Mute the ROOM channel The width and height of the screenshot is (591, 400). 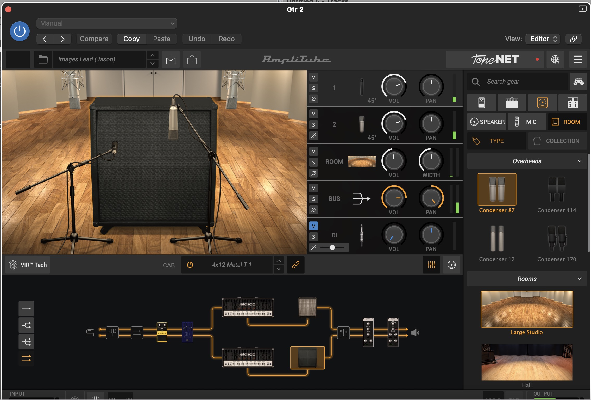pos(313,152)
